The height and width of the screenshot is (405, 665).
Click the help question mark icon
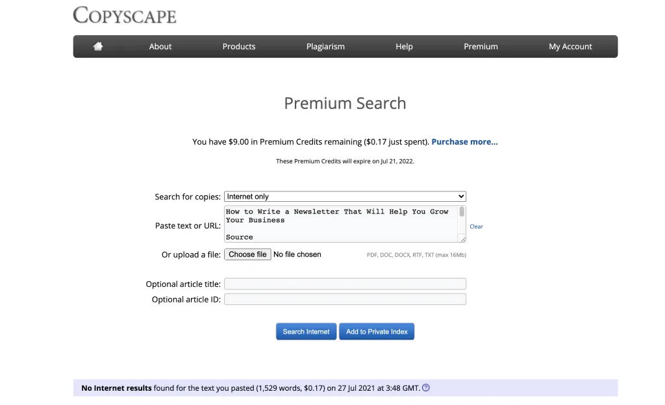pos(426,388)
